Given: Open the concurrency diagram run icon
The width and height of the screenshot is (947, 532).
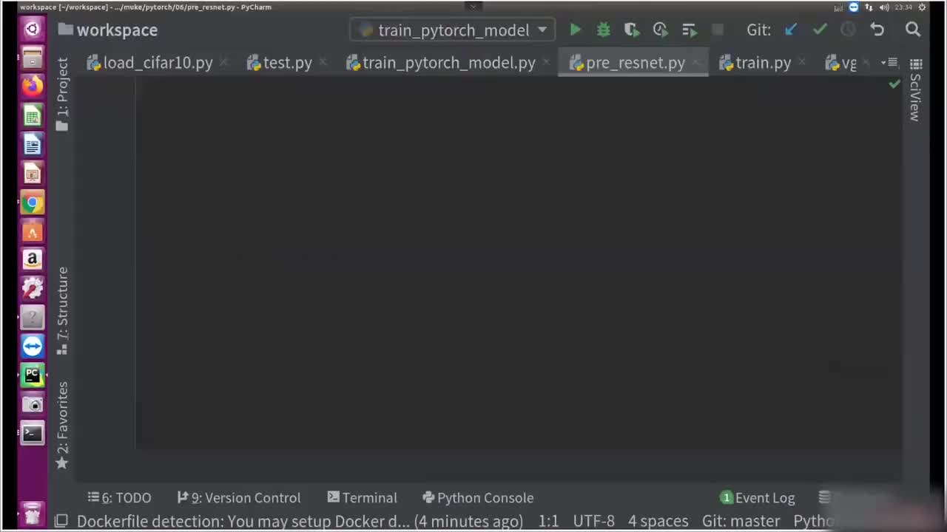Looking at the screenshot, I should point(689,30).
